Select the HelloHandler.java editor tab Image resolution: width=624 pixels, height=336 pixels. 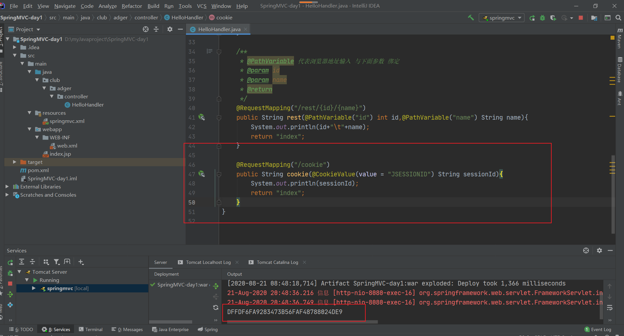(x=219, y=29)
